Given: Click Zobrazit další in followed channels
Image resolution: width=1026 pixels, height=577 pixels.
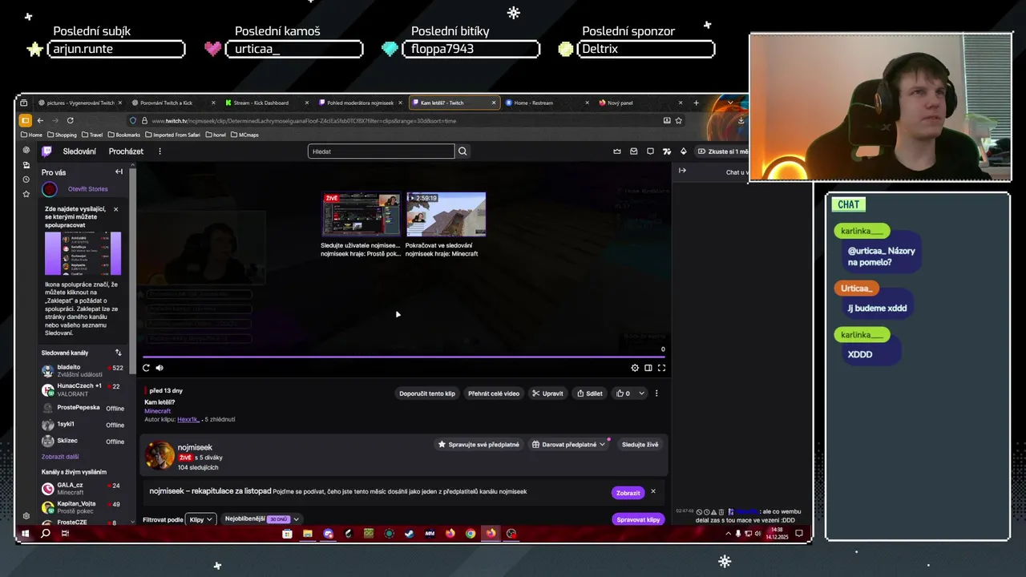Looking at the screenshot, I should click(x=60, y=457).
